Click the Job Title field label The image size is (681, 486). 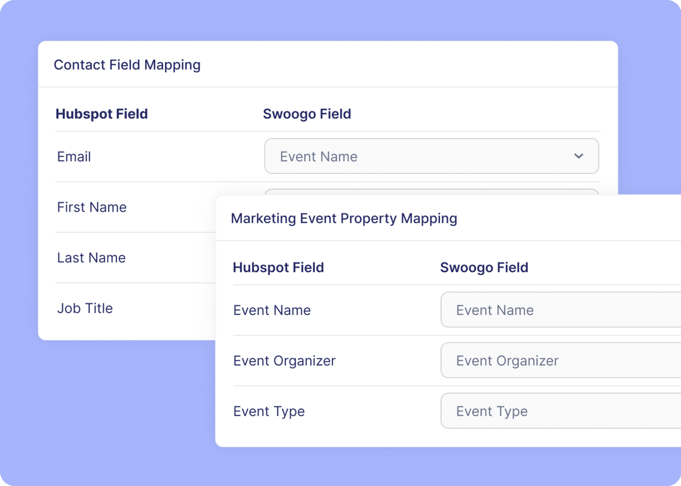click(85, 308)
